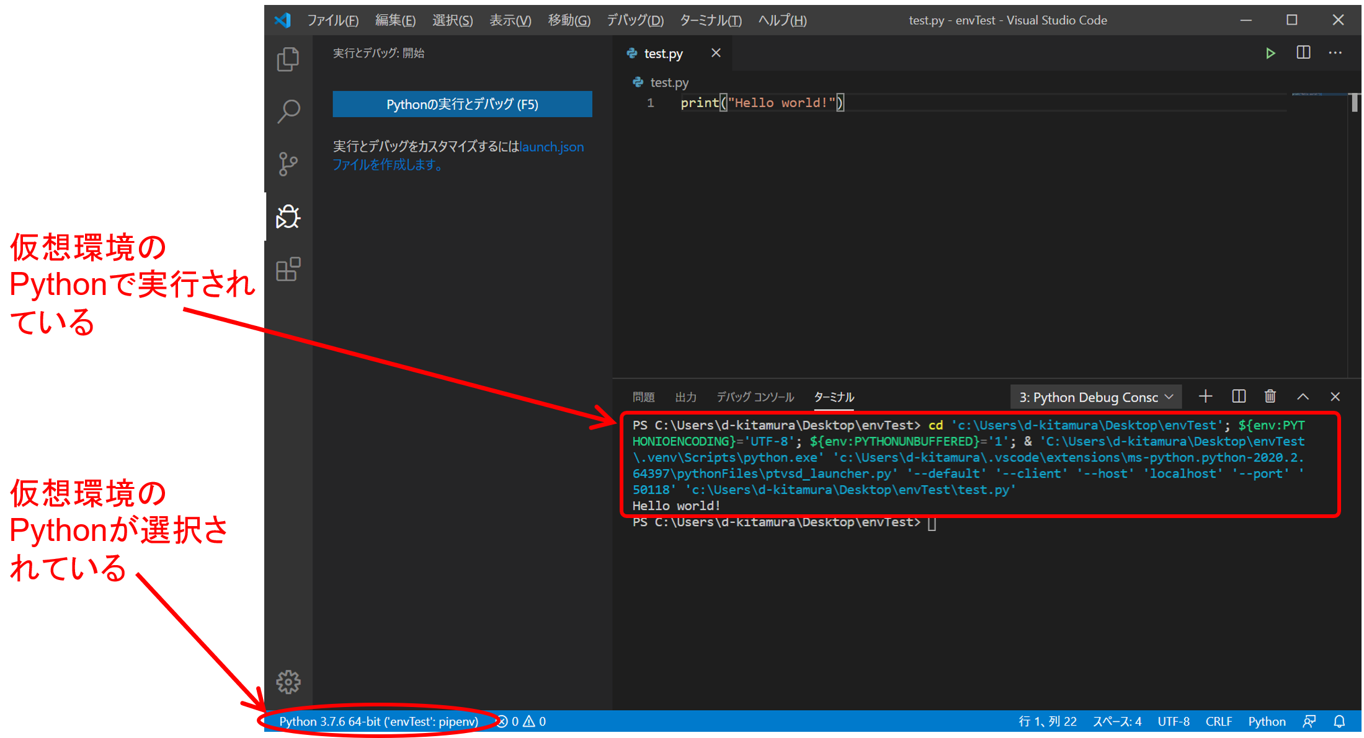Open the Manage gear icon
Screen dimensions: 1364x738
pyautogui.click(x=288, y=682)
